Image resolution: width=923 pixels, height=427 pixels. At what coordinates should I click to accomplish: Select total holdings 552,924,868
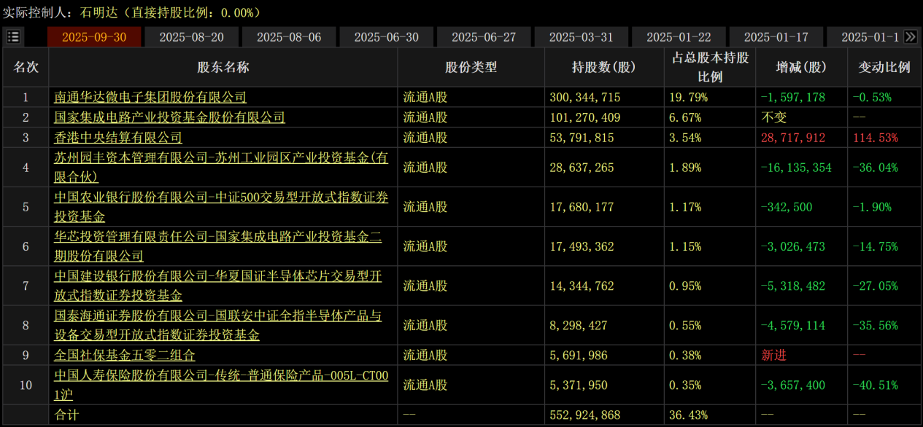pyautogui.click(x=585, y=415)
